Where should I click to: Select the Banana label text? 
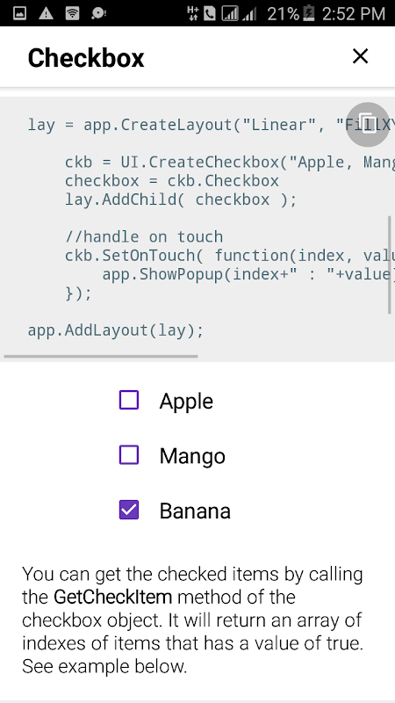(195, 511)
